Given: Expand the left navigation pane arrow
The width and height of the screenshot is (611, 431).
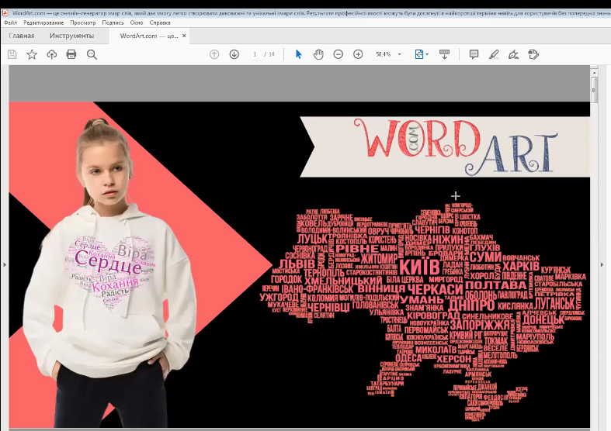Looking at the screenshot, I should click(x=4, y=265).
